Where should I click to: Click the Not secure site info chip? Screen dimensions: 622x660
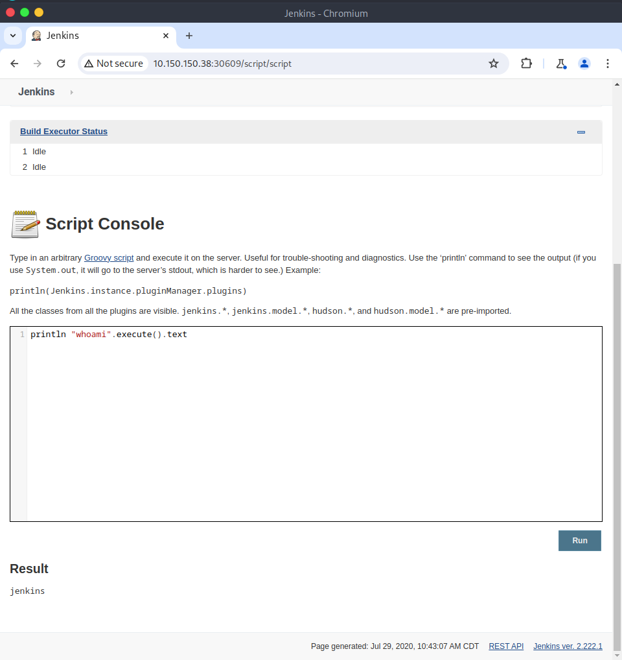click(113, 64)
